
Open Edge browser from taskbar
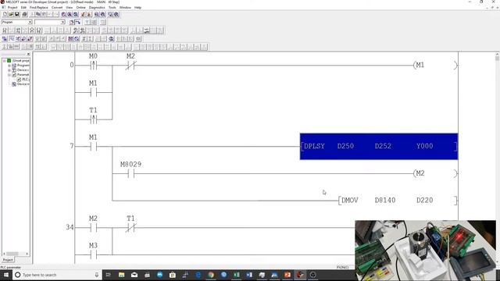(x=198, y=275)
